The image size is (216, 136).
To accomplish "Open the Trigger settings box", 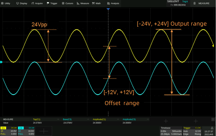I will 192,131.
